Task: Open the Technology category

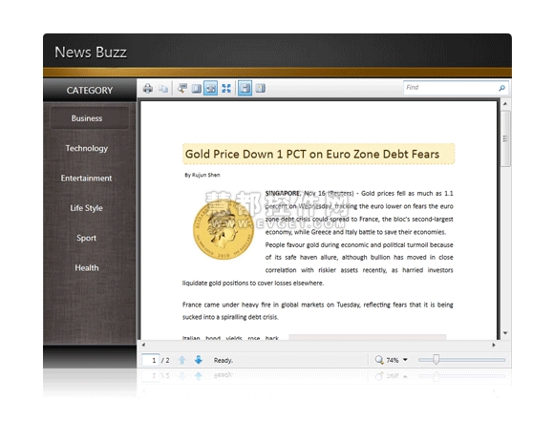Action: pos(87,148)
